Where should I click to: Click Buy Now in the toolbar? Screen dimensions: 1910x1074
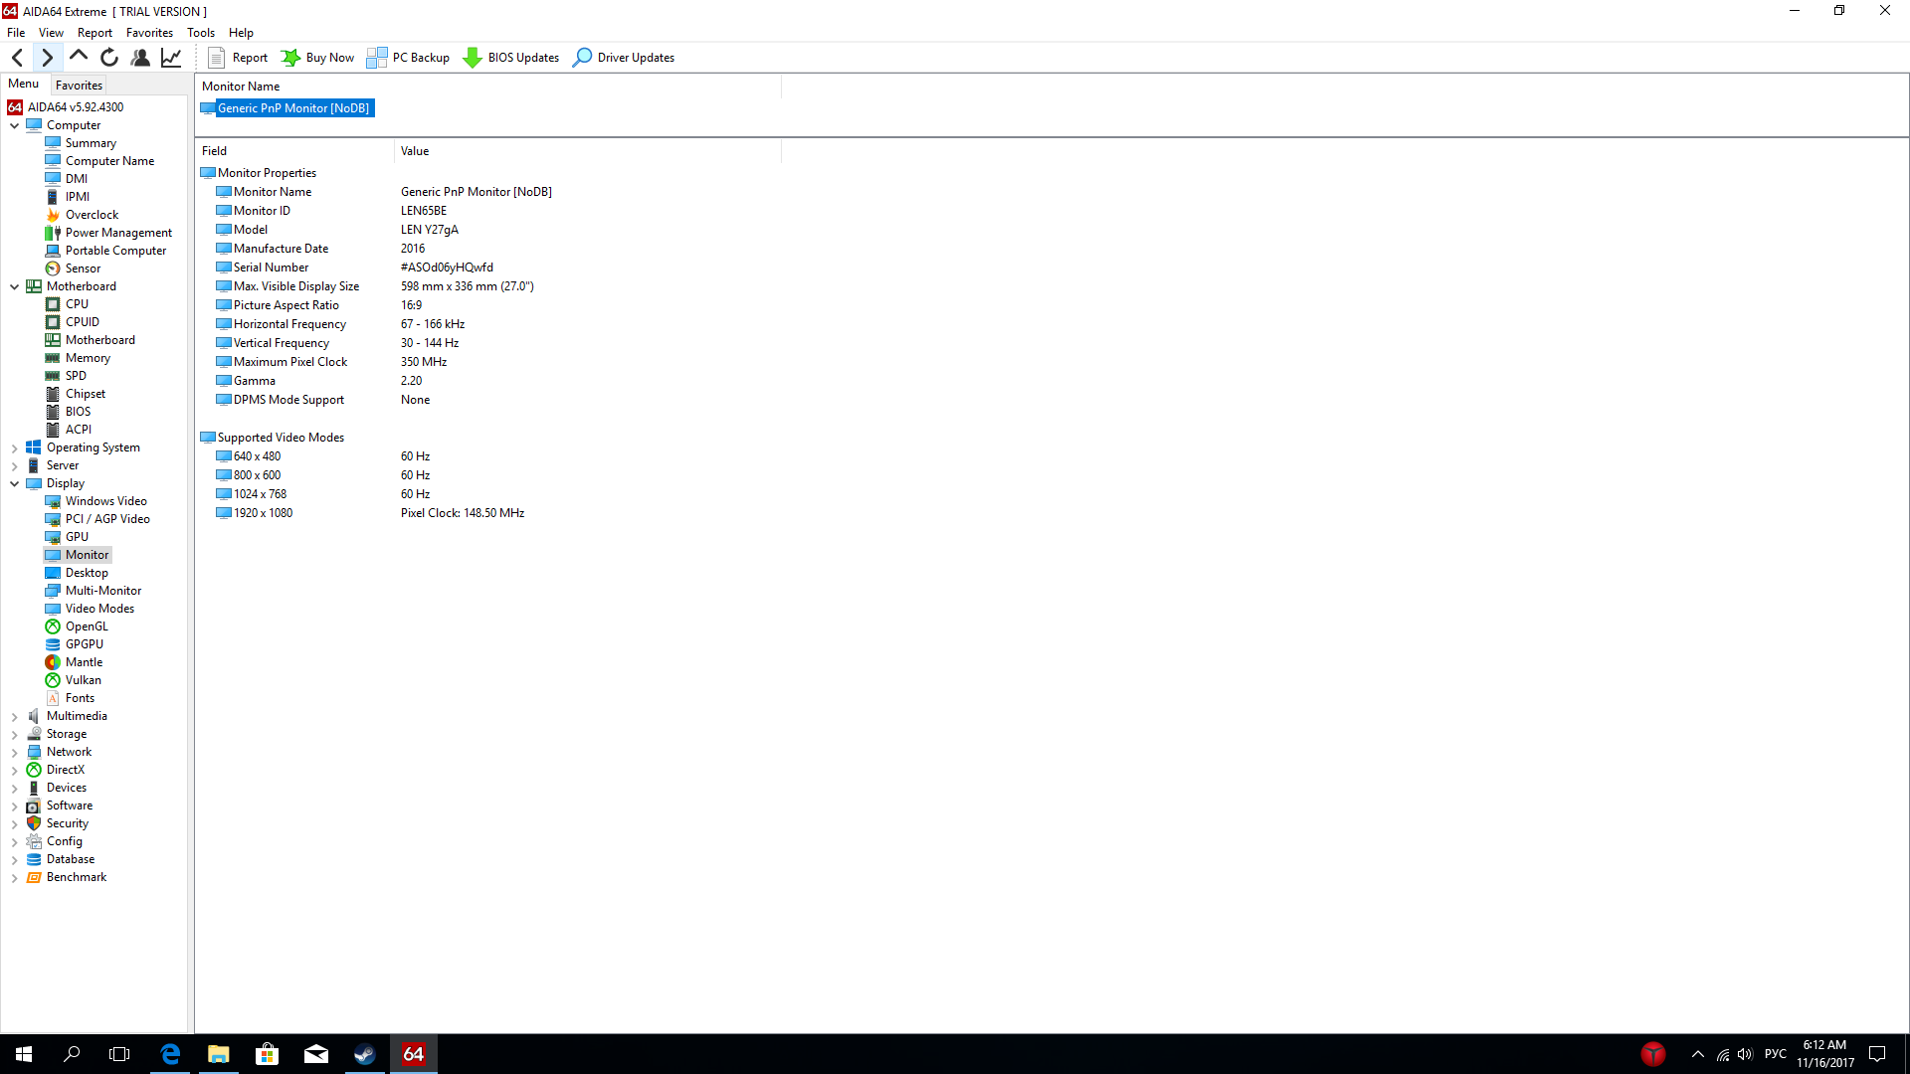317,58
